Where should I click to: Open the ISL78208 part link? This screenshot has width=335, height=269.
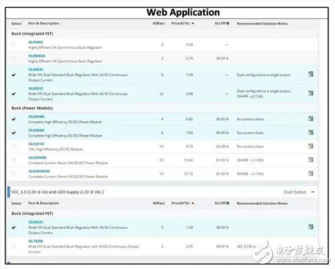coord(36,242)
